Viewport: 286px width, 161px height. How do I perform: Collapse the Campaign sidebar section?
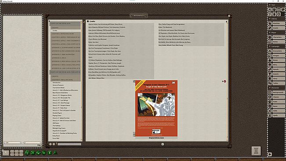click(270, 46)
